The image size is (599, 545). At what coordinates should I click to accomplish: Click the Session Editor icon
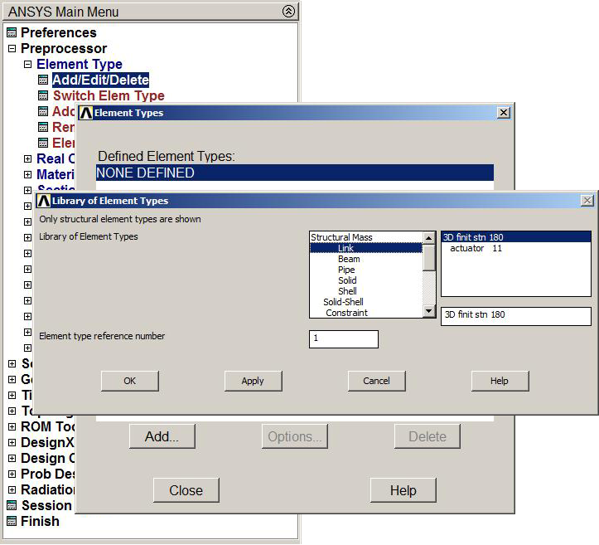click(x=12, y=505)
